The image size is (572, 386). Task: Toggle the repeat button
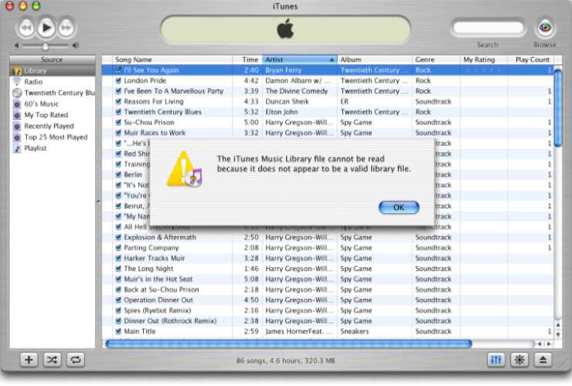pyautogui.click(x=76, y=360)
